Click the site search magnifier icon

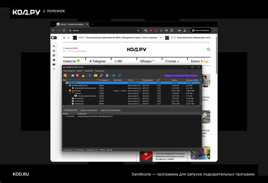208,49
